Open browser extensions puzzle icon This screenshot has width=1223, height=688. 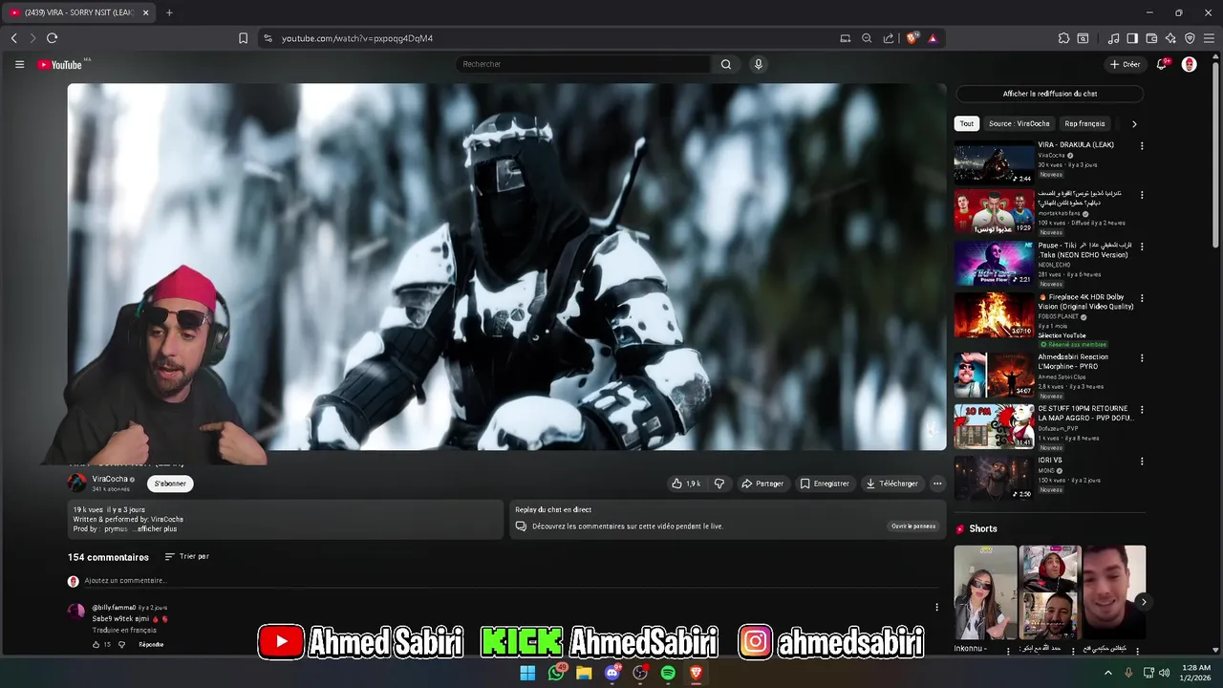(x=1063, y=38)
